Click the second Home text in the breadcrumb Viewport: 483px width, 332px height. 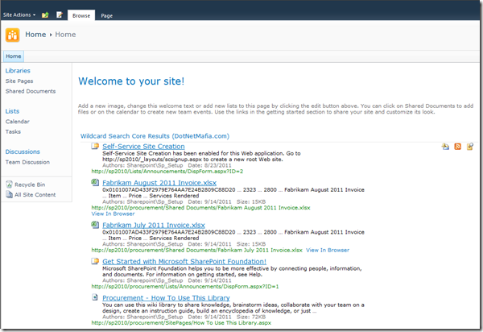65,35
